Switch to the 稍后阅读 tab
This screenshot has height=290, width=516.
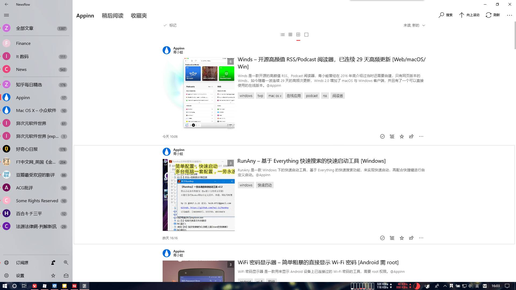pyautogui.click(x=112, y=16)
